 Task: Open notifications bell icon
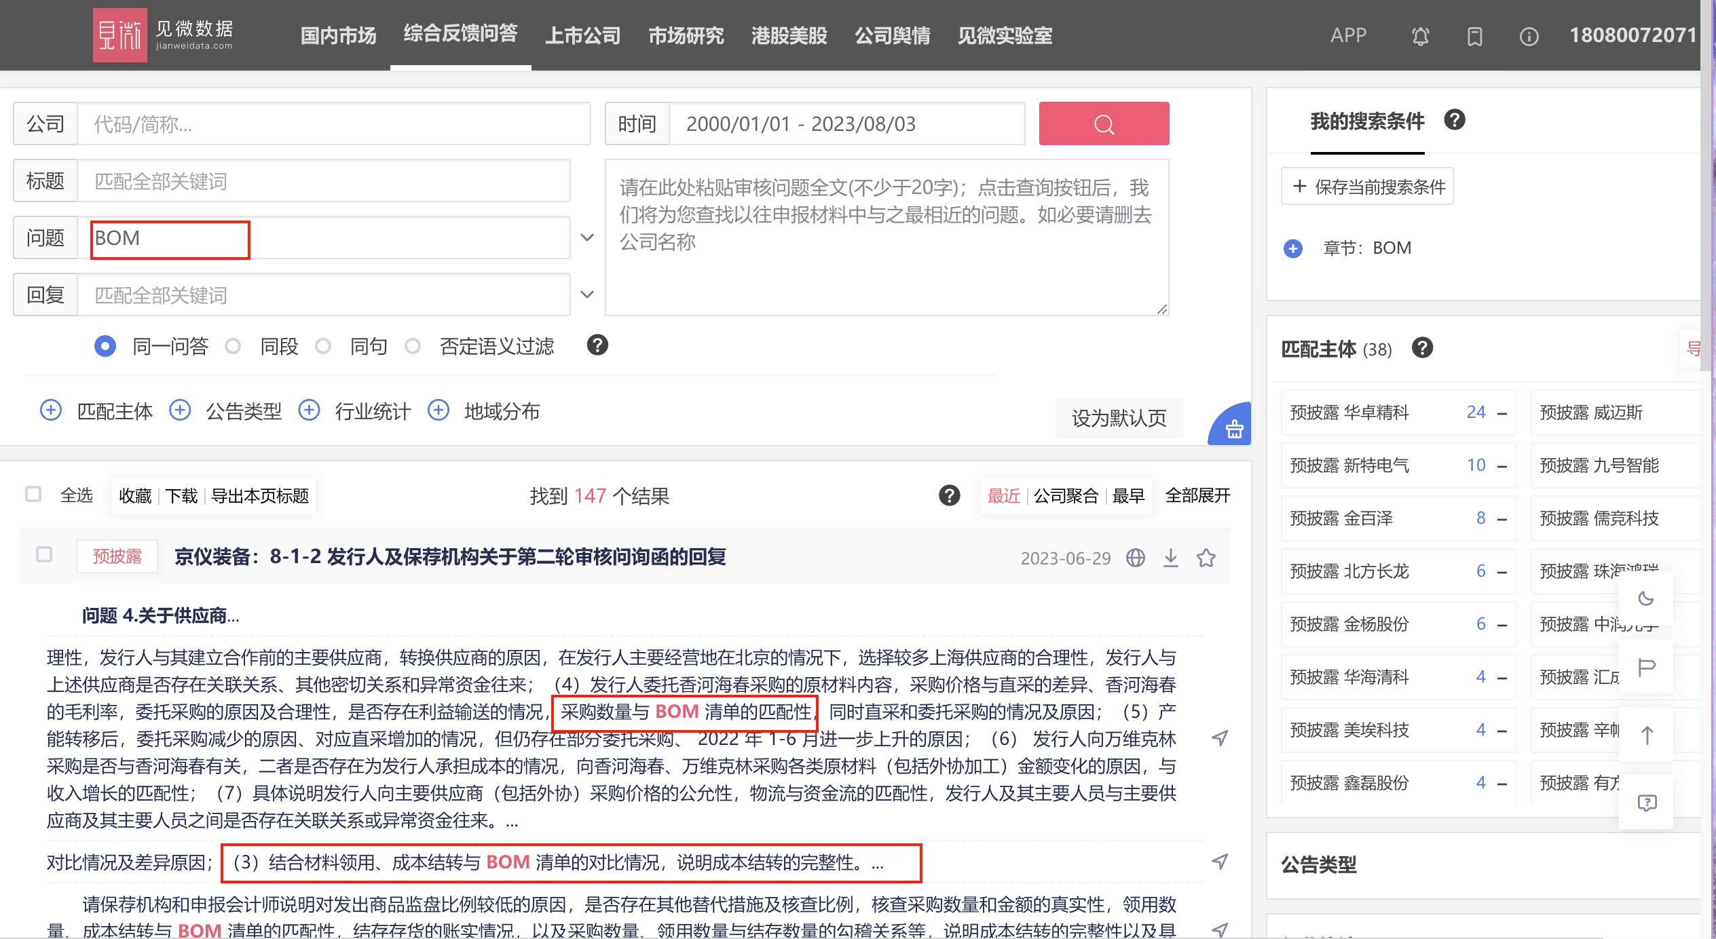1420,36
